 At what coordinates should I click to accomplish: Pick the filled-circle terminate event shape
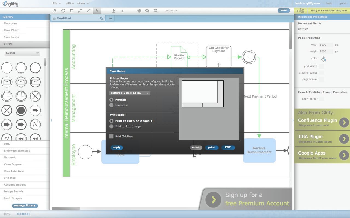[21, 110]
